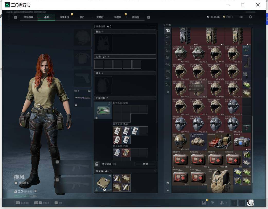268x209 pixels.
Task: Open the 特勤处 tab
Action: point(118,17)
